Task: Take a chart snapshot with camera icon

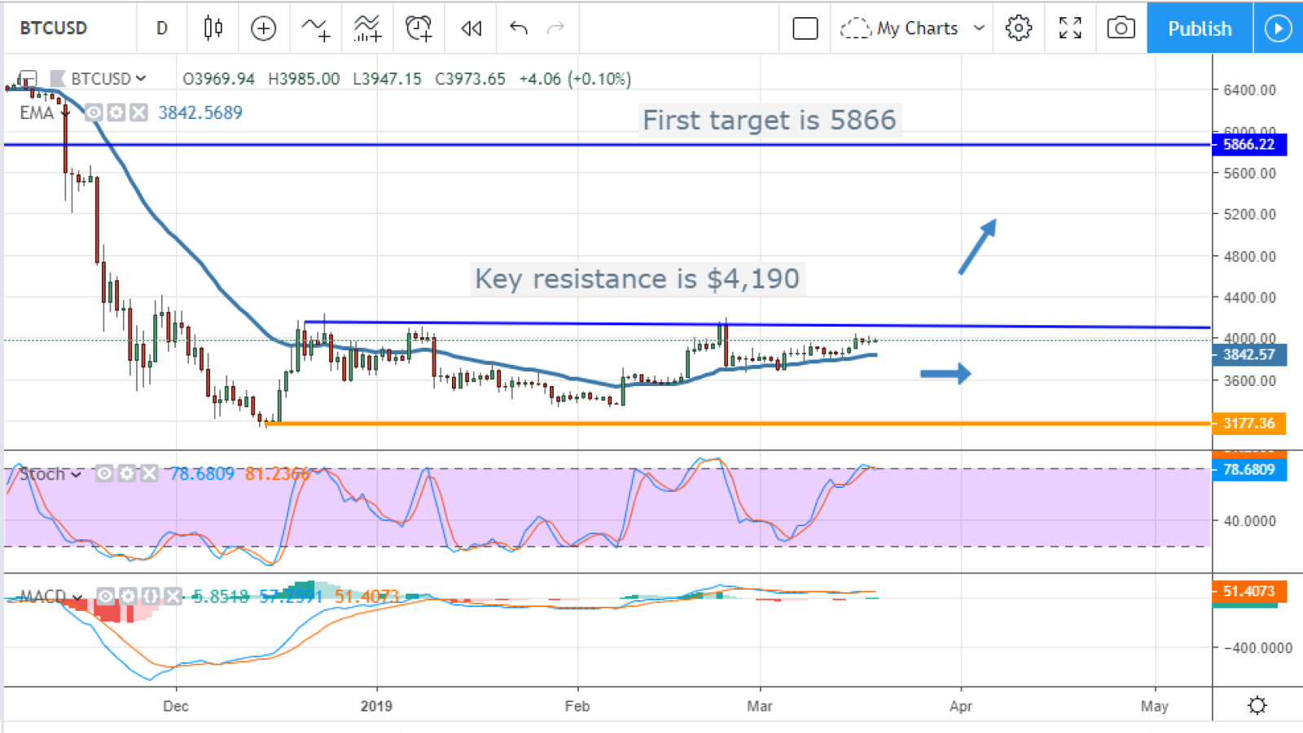Action: click(1121, 29)
